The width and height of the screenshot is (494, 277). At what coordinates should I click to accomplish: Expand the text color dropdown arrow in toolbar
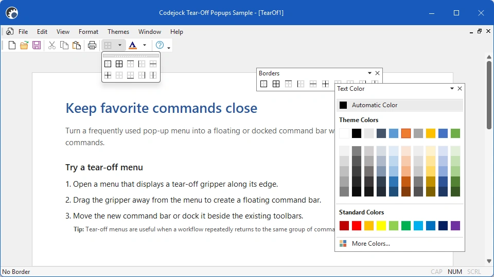pos(145,45)
